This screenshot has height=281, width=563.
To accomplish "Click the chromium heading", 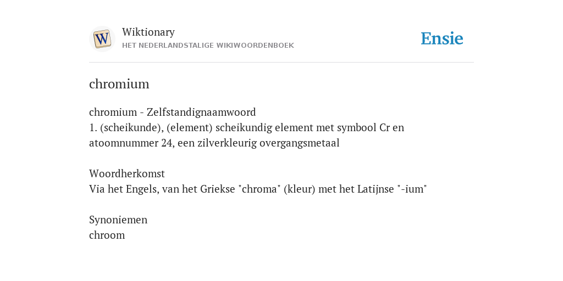I will (x=119, y=84).
